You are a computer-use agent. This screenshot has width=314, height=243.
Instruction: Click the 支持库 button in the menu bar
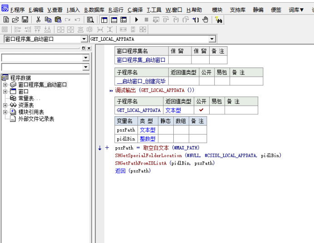pyautogui.click(x=238, y=10)
